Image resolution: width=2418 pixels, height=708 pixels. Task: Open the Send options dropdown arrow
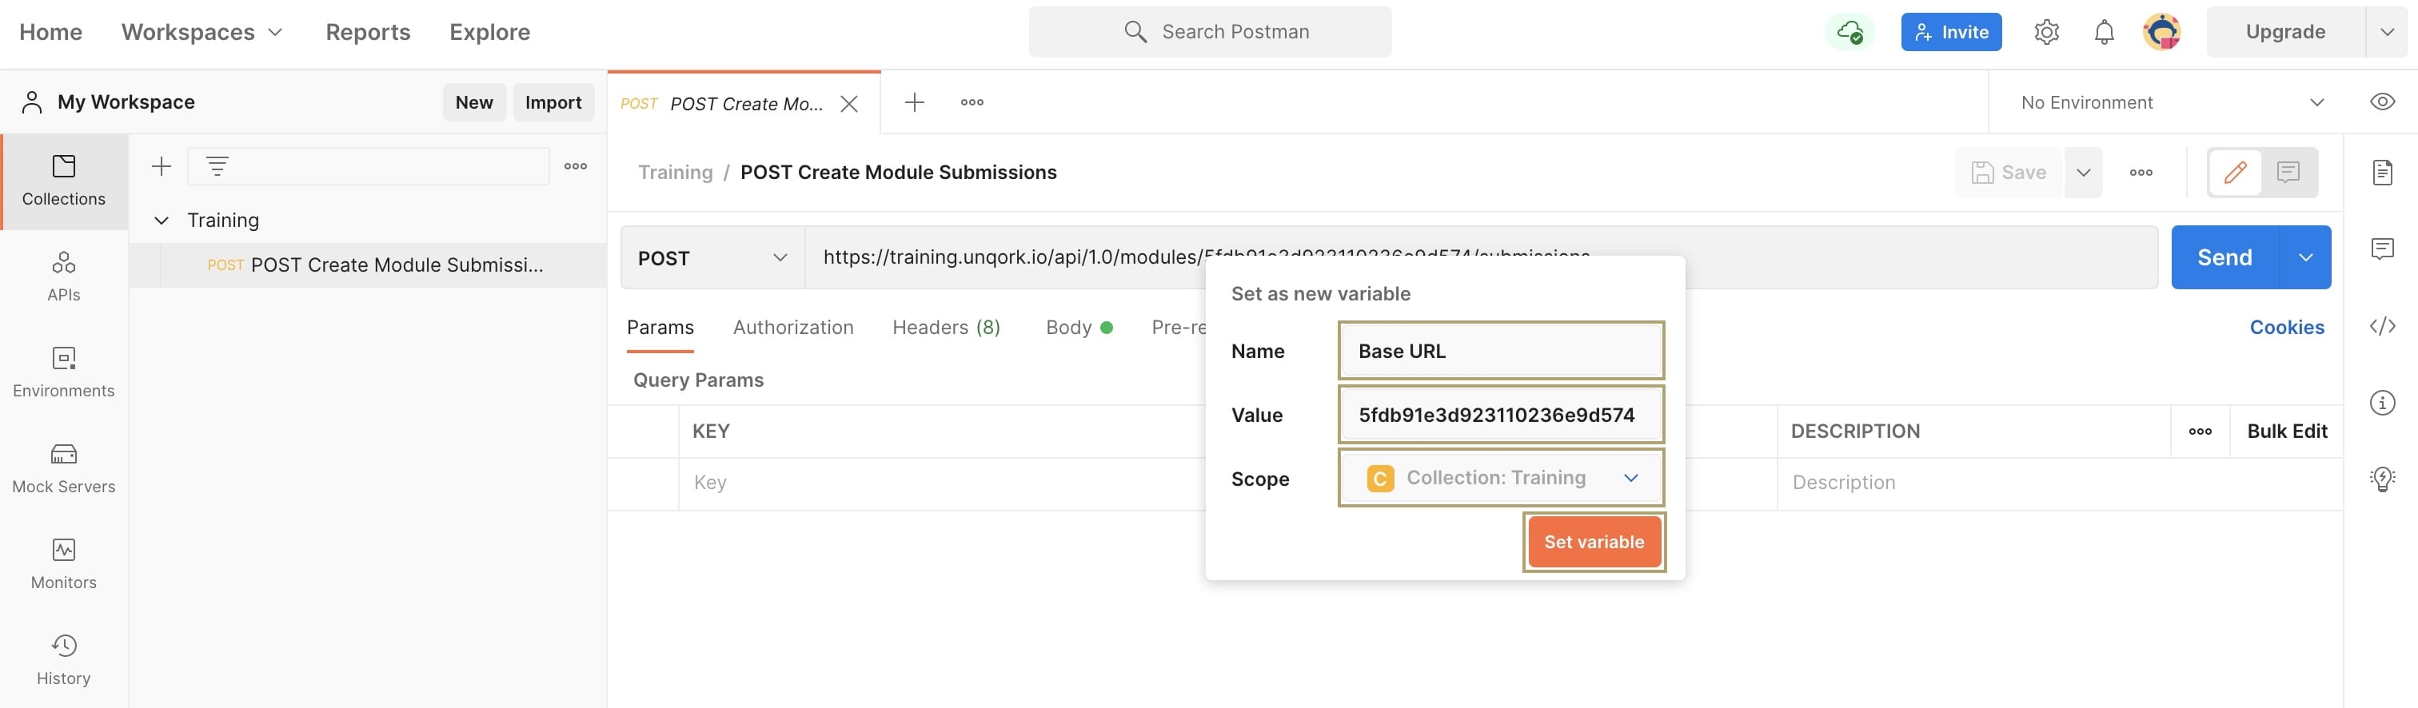(2305, 258)
